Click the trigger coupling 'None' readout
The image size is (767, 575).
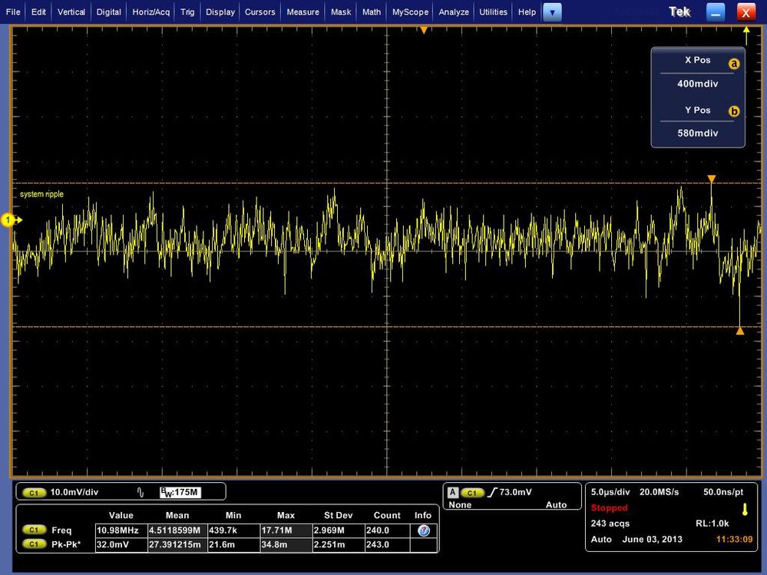pyautogui.click(x=460, y=504)
